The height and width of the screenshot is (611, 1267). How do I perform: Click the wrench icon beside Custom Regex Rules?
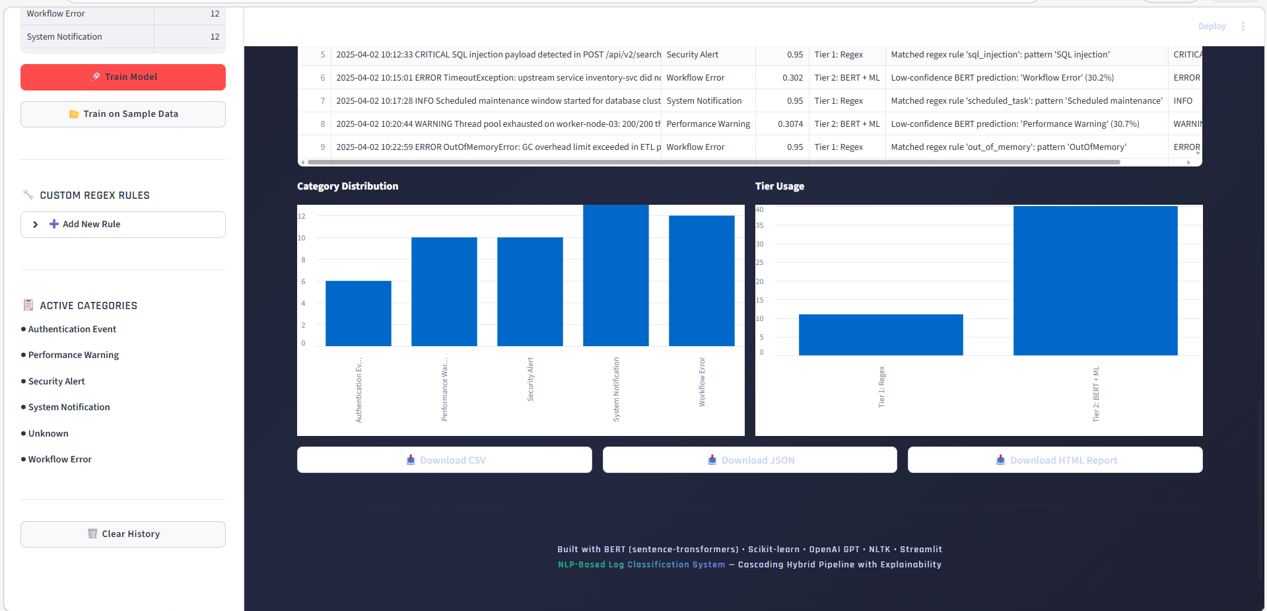[28, 194]
